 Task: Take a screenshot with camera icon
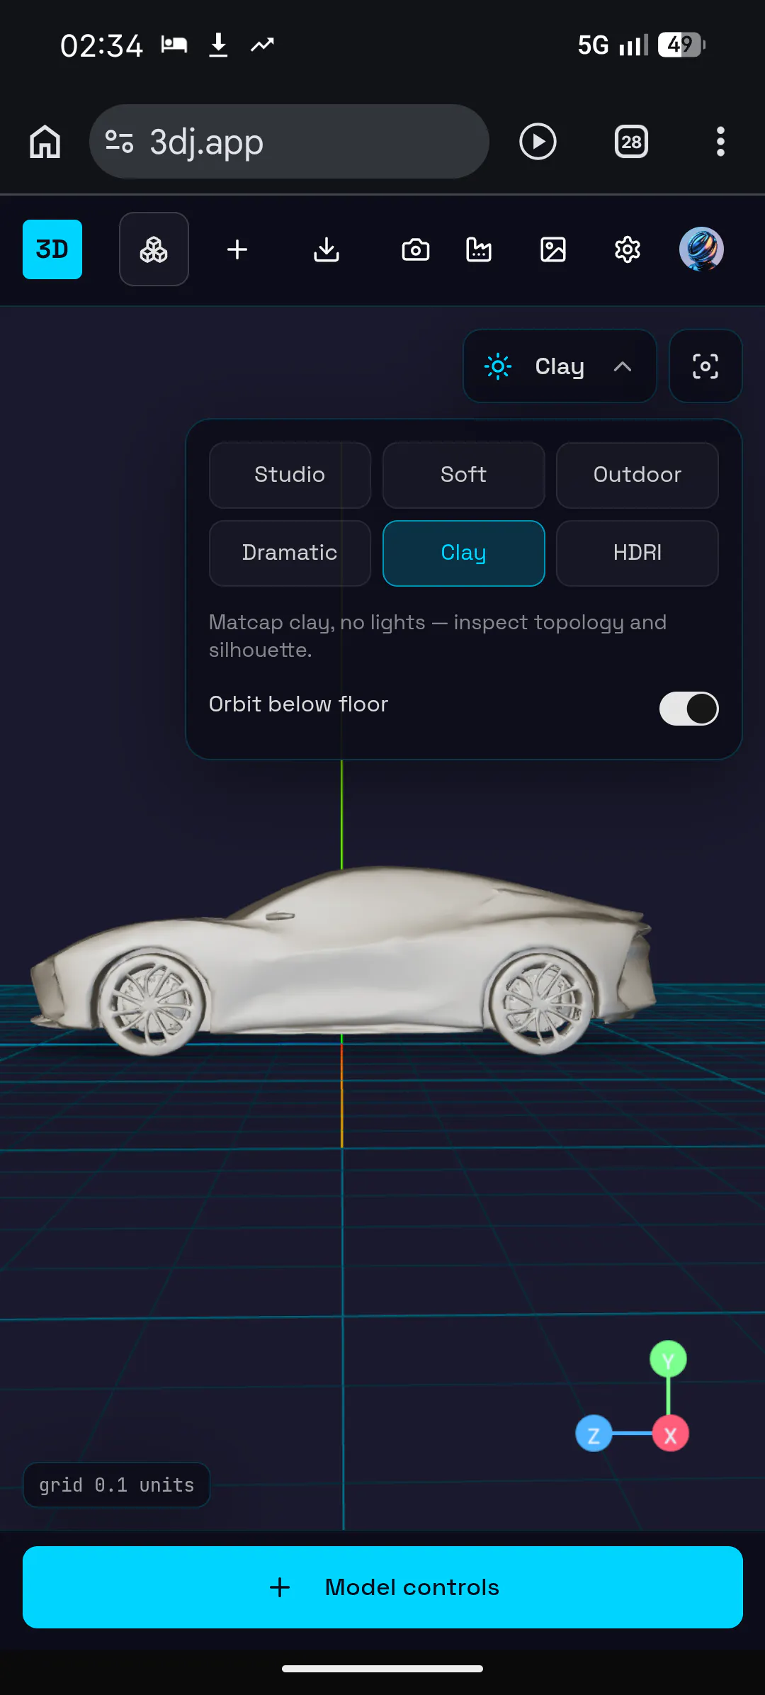(x=416, y=249)
